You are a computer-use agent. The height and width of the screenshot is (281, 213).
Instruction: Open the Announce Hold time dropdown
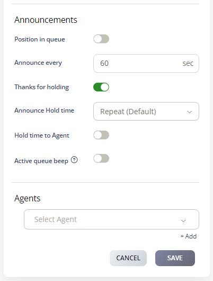[146, 112]
